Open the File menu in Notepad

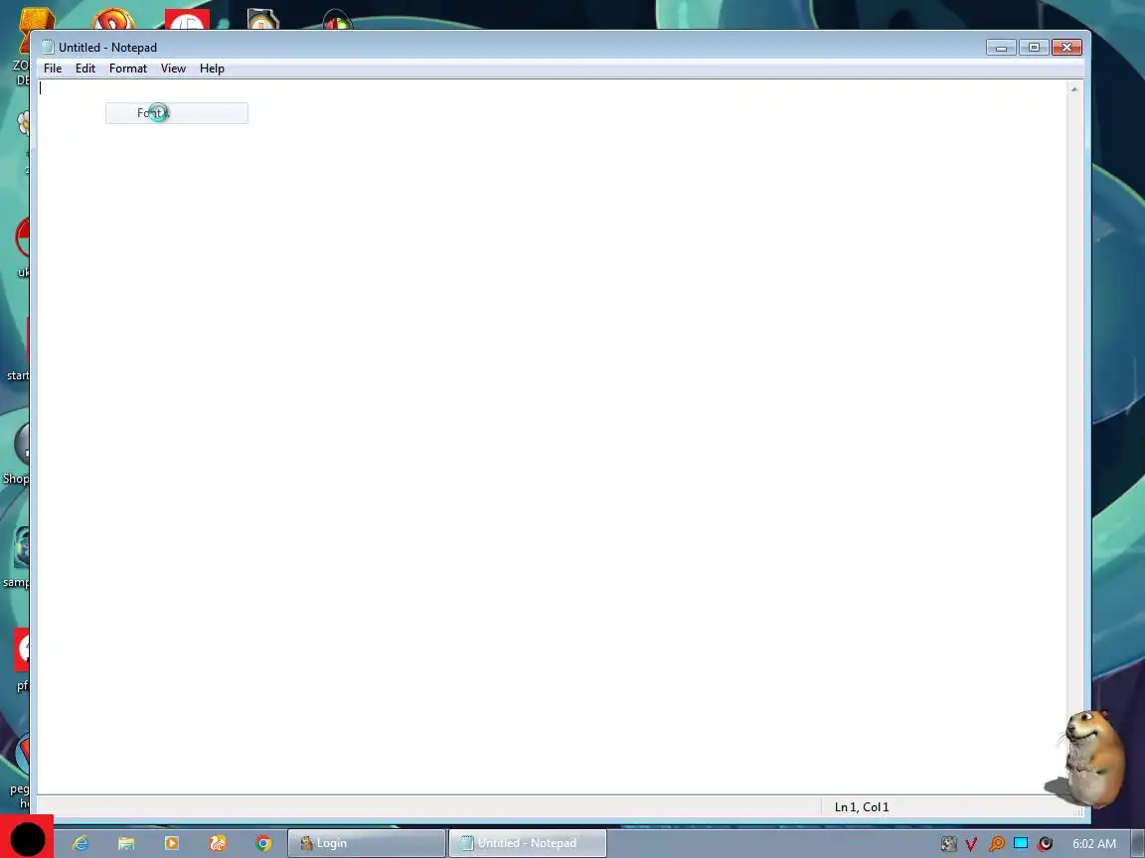coord(53,69)
